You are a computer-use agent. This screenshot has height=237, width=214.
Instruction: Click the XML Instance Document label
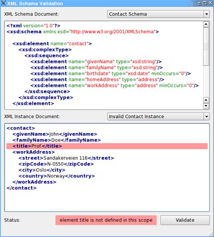[x=32, y=117]
